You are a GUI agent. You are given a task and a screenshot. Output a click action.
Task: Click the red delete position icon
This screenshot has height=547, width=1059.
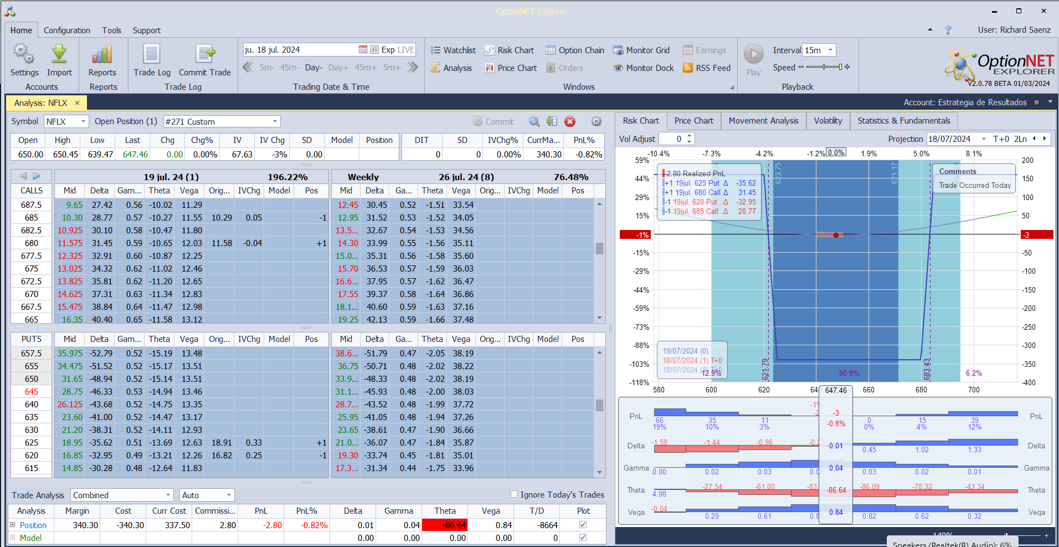pos(570,122)
